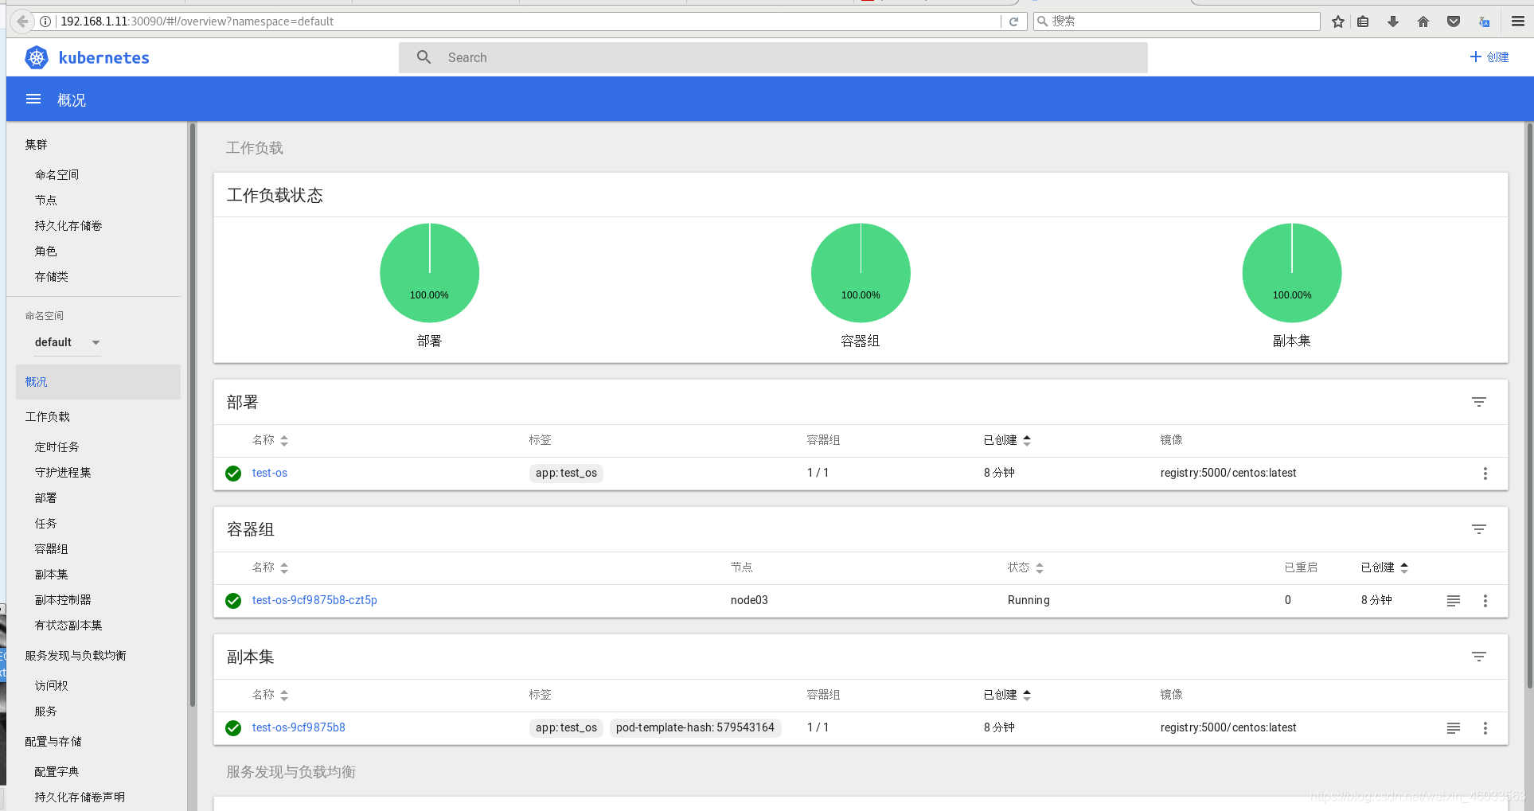Open 任务 in sidebar
The width and height of the screenshot is (1534, 811).
[45, 524]
